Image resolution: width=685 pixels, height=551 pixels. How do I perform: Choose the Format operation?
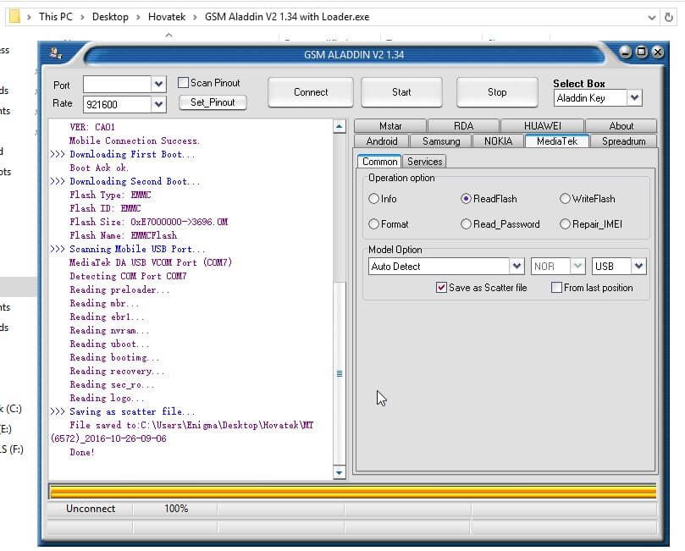click(373, 224)
